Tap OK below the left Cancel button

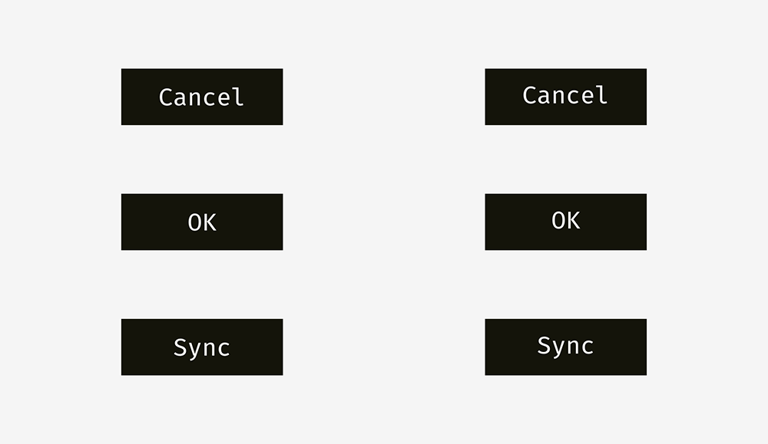point(202,222)
